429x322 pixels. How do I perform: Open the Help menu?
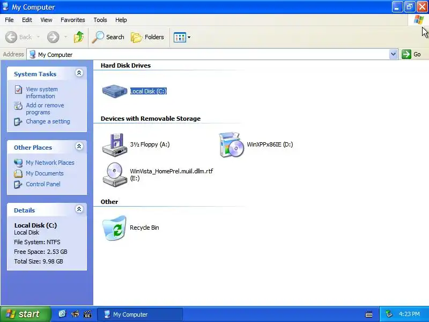pyautogui.click(x=121, y=20)
